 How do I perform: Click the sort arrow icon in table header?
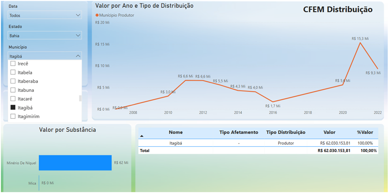[x=142, y=136]
